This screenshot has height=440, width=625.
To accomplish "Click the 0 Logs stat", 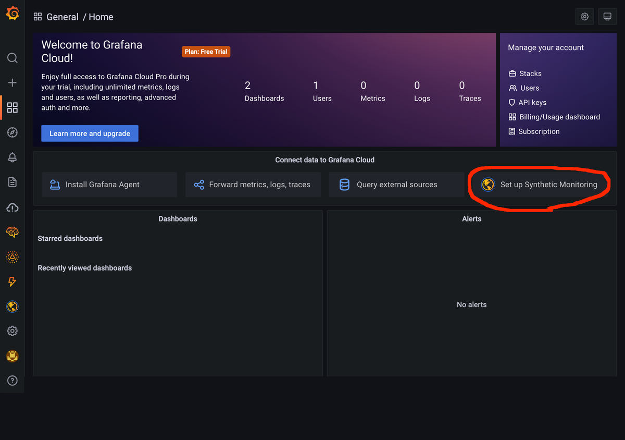I will tap(422, 91).
